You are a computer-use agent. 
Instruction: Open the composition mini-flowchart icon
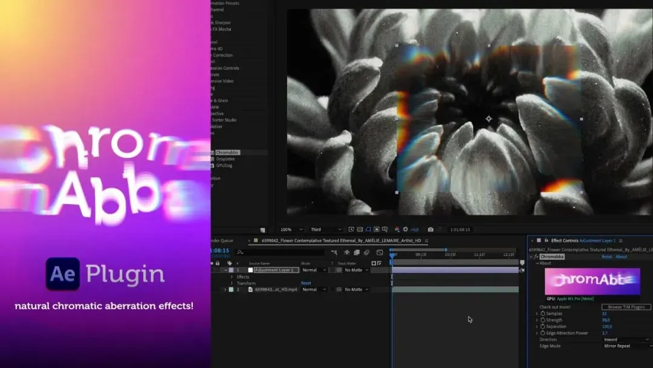tap(334, 252)
